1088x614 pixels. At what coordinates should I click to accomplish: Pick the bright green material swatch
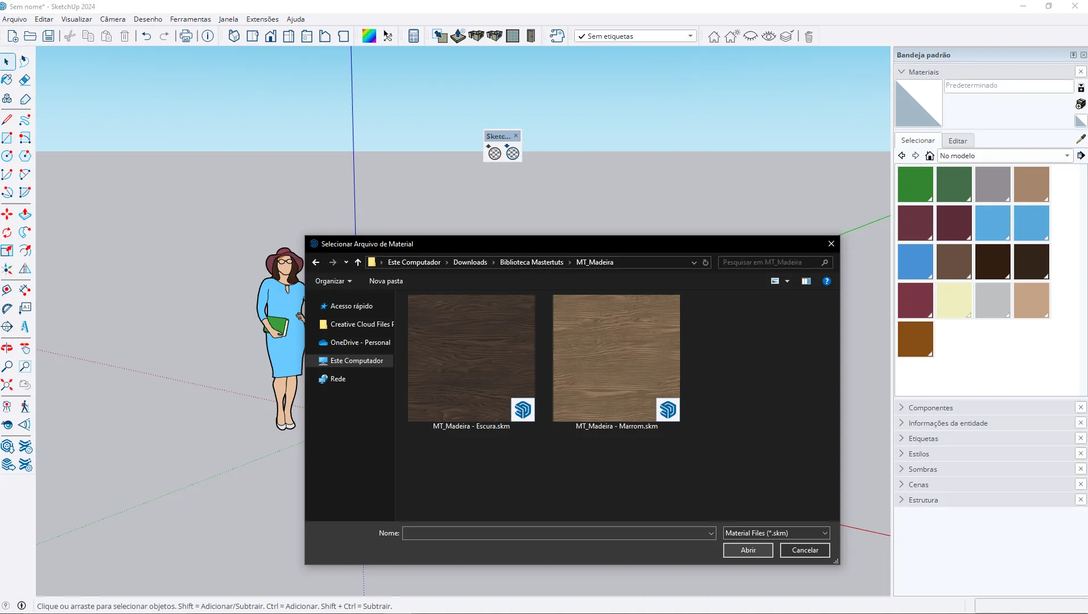click(x=915, y=184)
